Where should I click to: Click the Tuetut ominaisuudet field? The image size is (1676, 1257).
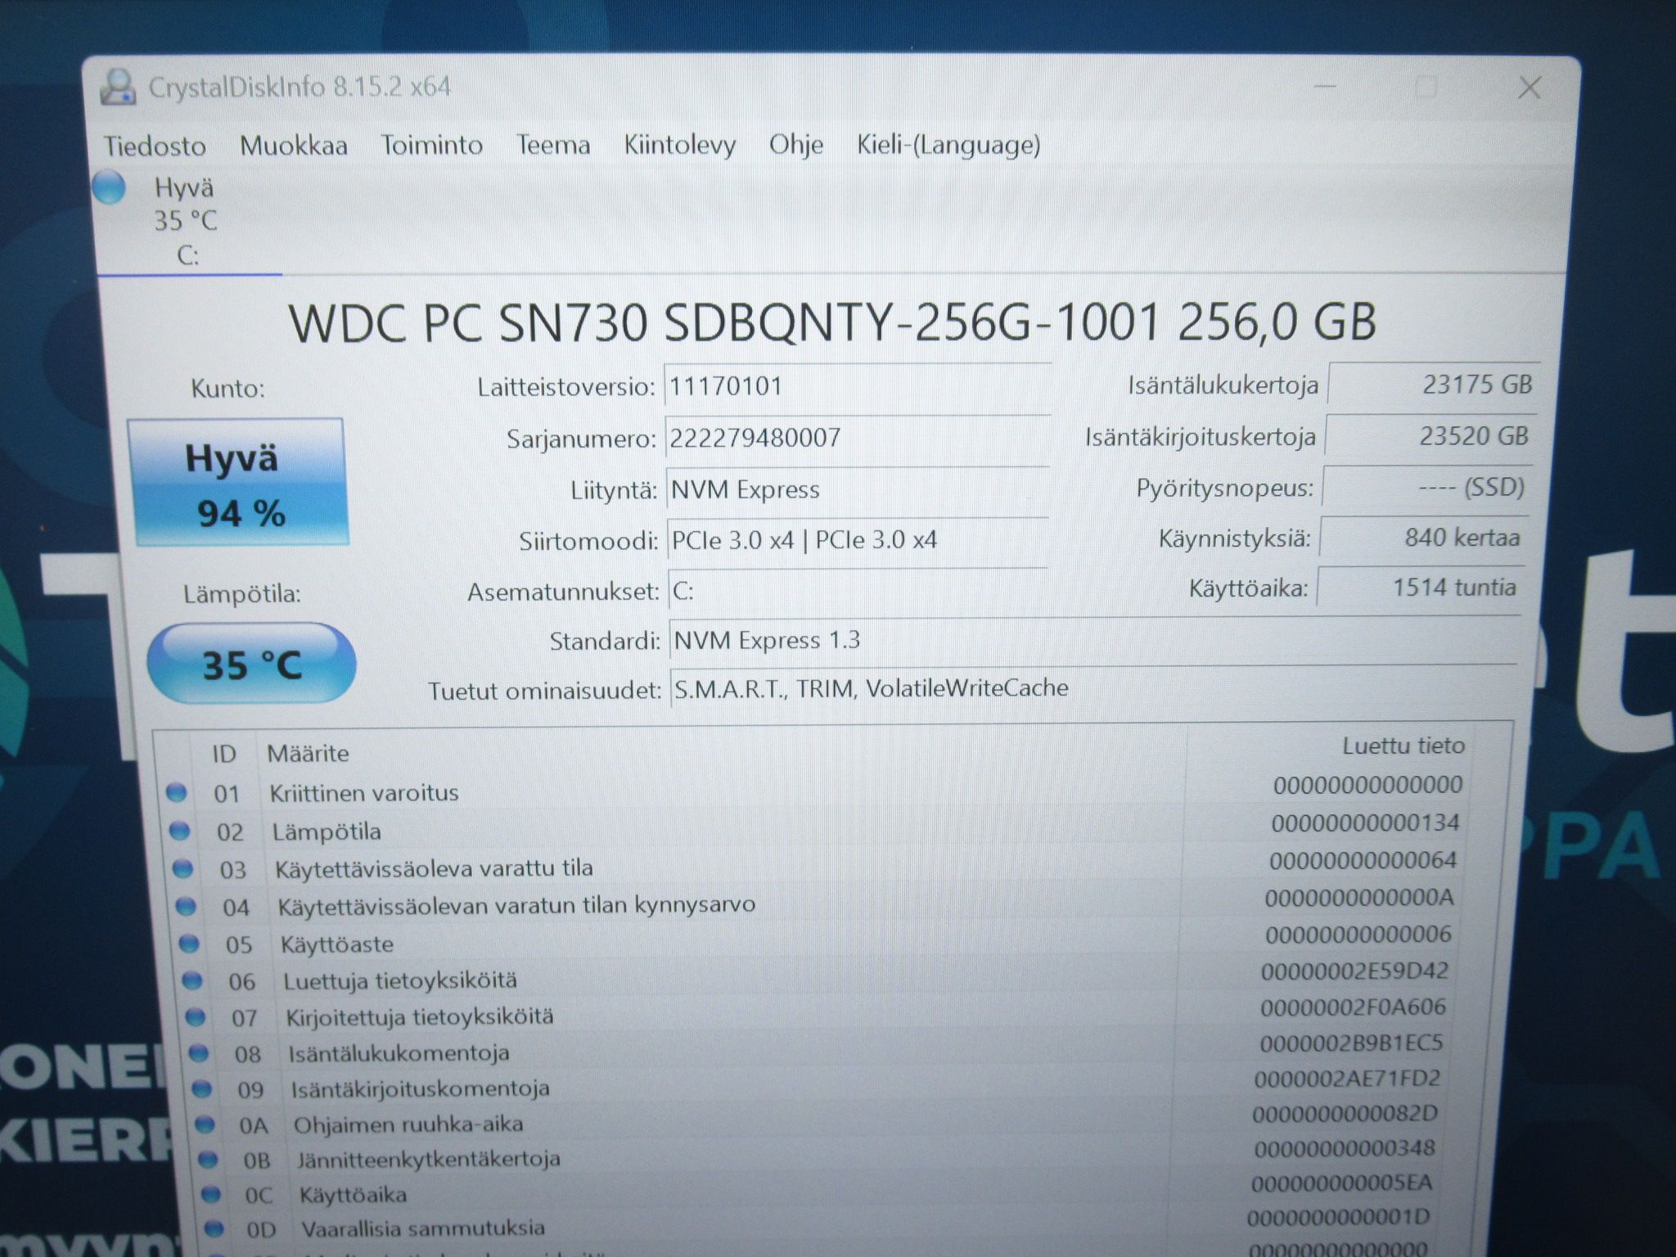1093,688
